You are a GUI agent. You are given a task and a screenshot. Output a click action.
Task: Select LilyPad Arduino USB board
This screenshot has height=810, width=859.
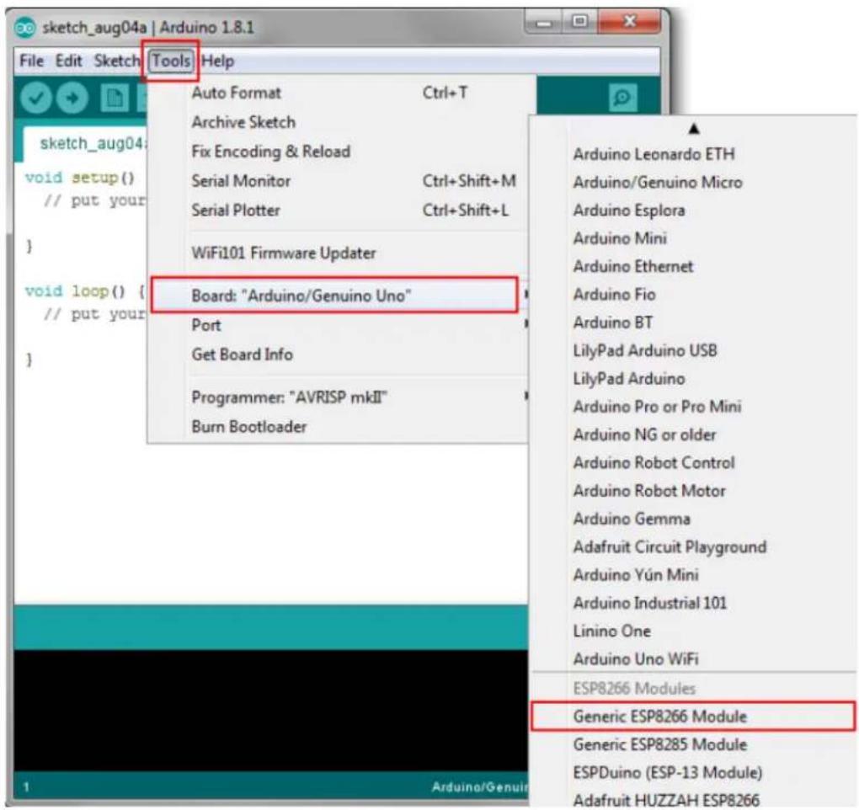point(694,350)
